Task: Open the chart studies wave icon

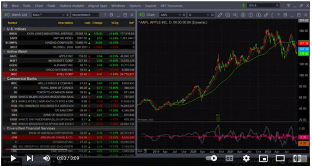Action: [227, 15]
